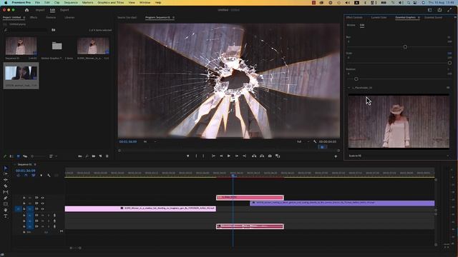The height and width of the screenshot is (257, 458).
Task: Go to In point in Program monitor
Action: (x=213, y=156)
